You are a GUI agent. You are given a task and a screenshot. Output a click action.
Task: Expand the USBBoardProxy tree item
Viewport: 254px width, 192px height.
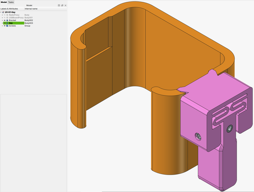click(2, 17)
